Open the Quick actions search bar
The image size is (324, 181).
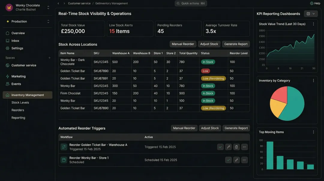pyautogui.click(x=191, y=3)
